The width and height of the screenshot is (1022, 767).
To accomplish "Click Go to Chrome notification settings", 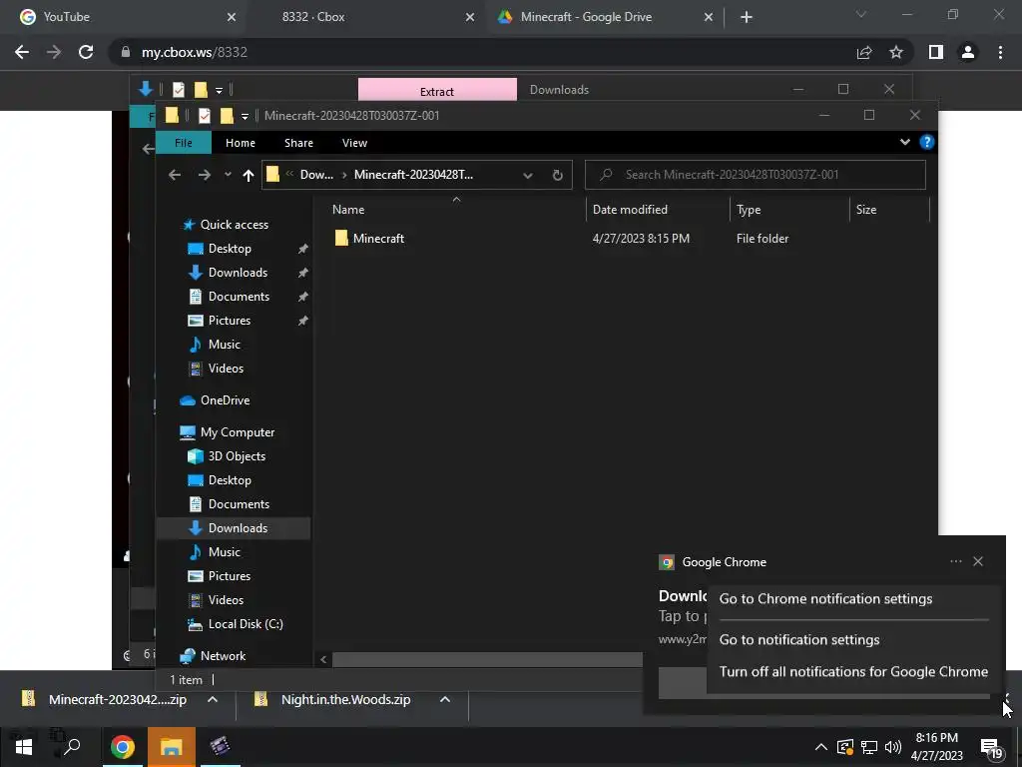I will click(x=825, y=599).
